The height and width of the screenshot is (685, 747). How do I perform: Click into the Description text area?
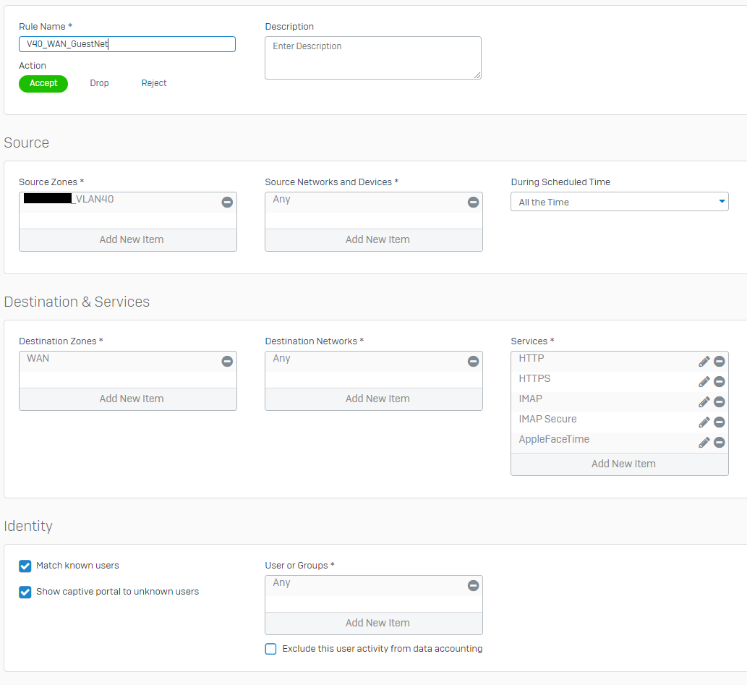[x=372, y=58]
